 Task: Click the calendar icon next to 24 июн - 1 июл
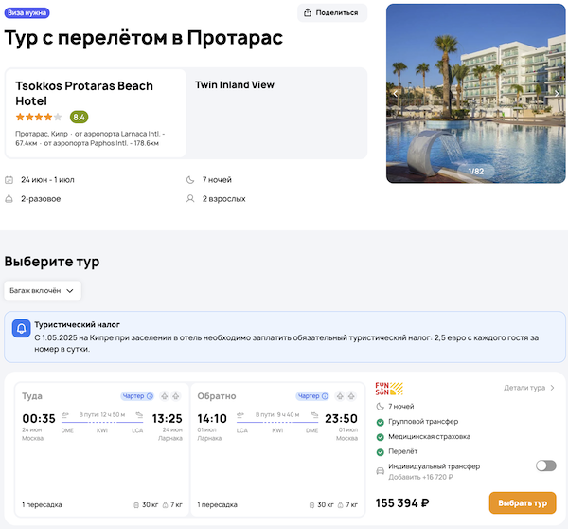[9, 180]
